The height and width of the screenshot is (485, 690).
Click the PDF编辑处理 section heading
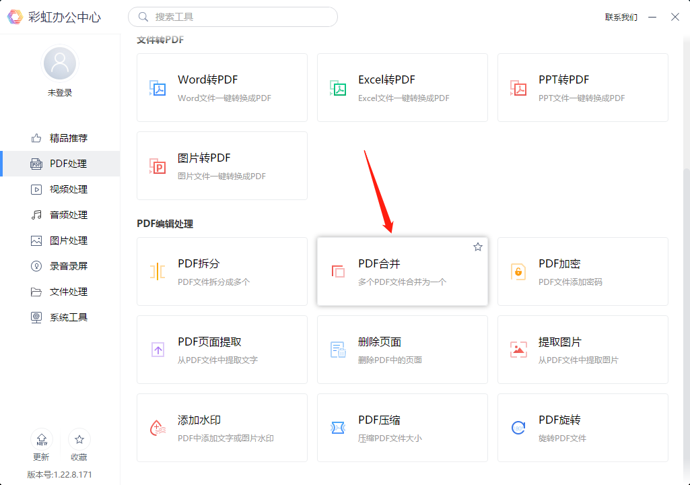[x=165, y=224]
